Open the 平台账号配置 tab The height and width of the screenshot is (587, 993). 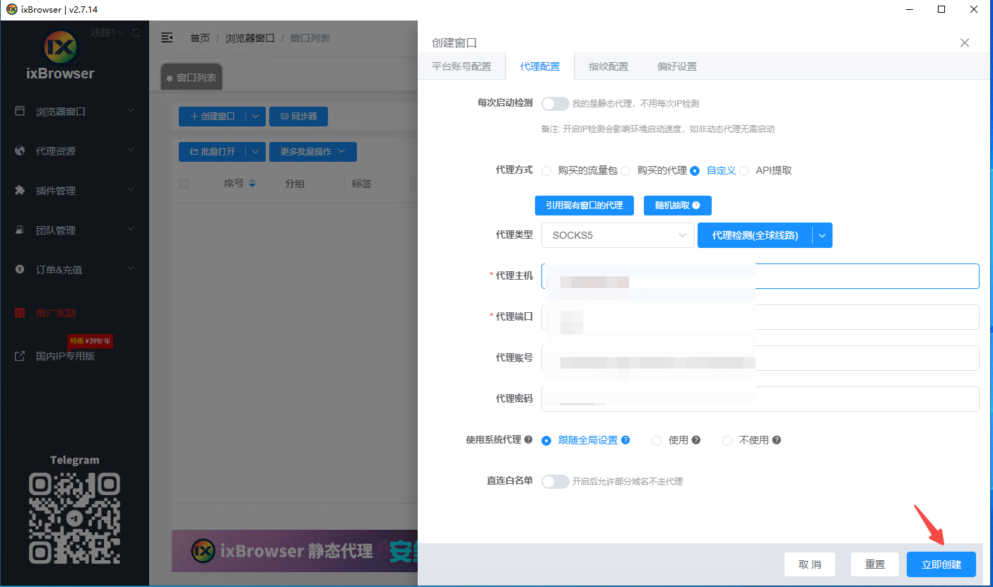(461, 66)
